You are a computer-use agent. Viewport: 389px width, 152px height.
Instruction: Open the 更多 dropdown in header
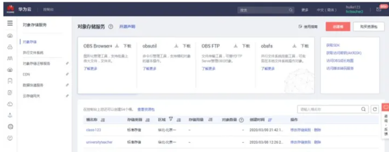point(305,10)
